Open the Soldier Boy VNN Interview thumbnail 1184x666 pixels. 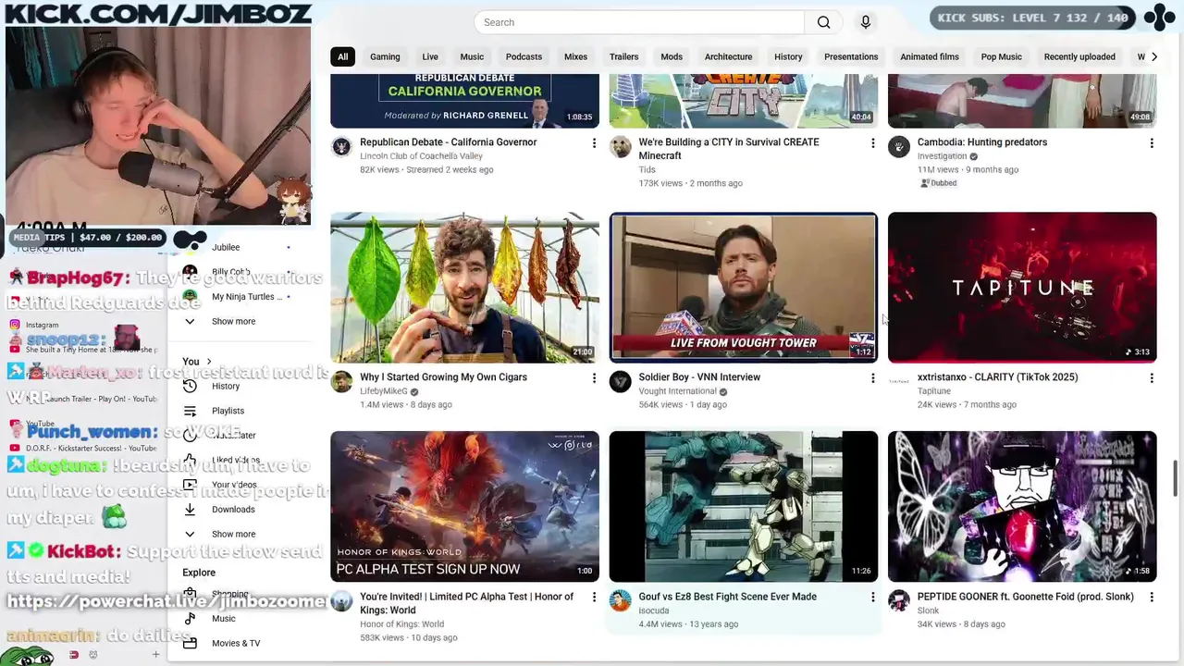(x=744, y=288)
